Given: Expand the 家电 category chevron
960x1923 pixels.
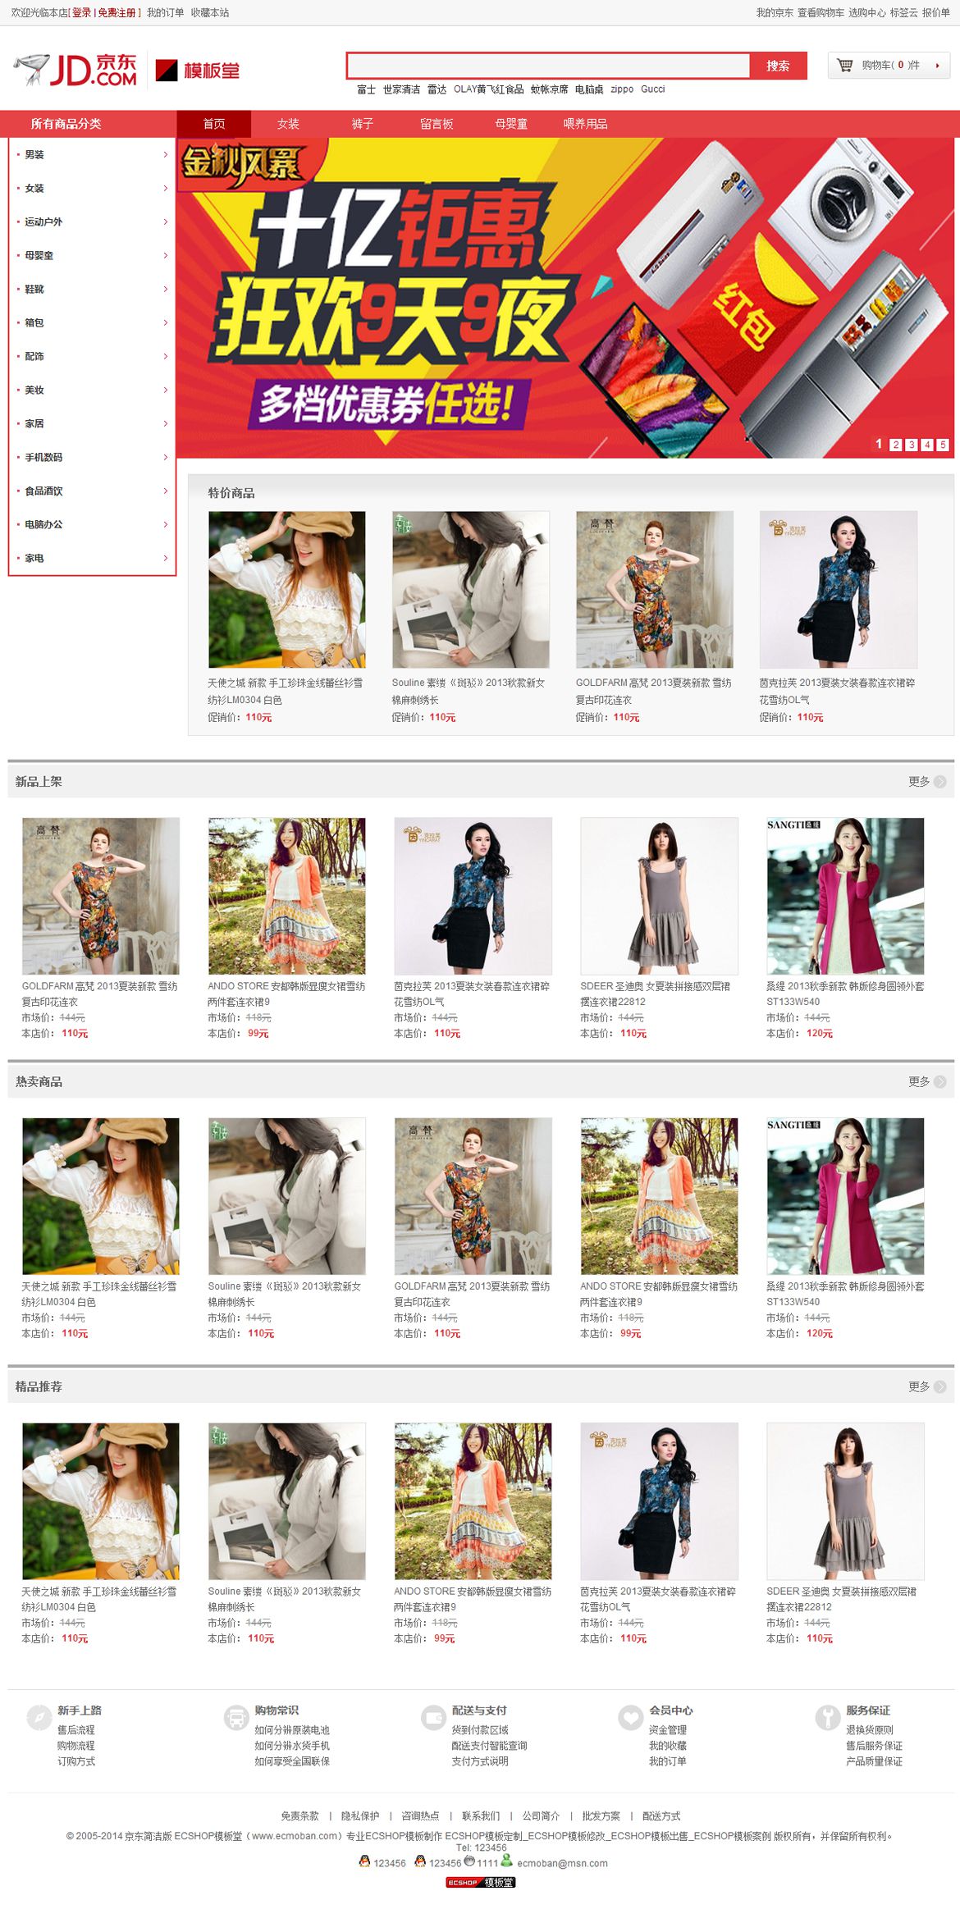Looking at the screenshot, I should [x=165, y=558].
